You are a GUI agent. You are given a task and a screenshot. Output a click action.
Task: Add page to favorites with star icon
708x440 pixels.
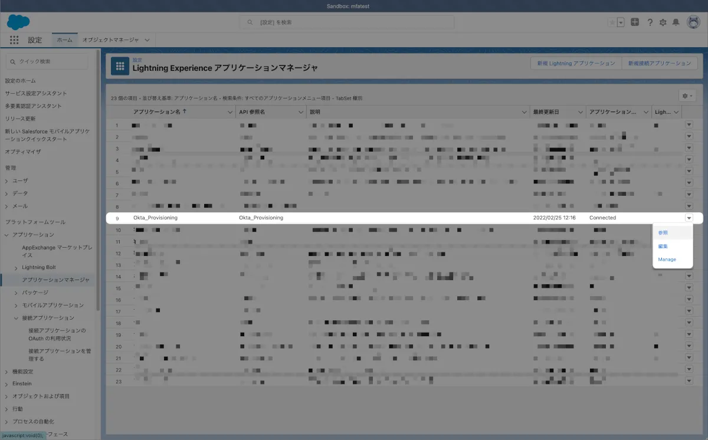point(612,22)
